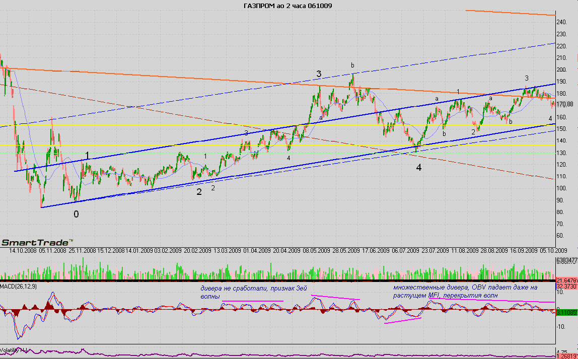Click the volatility value 1.26819 label
This screenshot has width=578, height=359.
[x=566, y=356]
